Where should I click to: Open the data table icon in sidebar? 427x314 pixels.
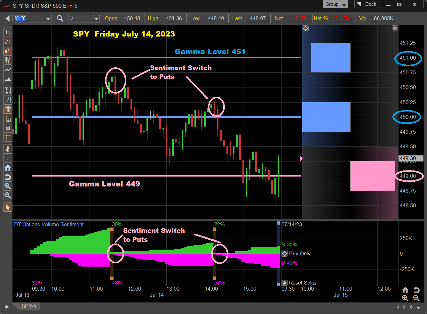8,119
